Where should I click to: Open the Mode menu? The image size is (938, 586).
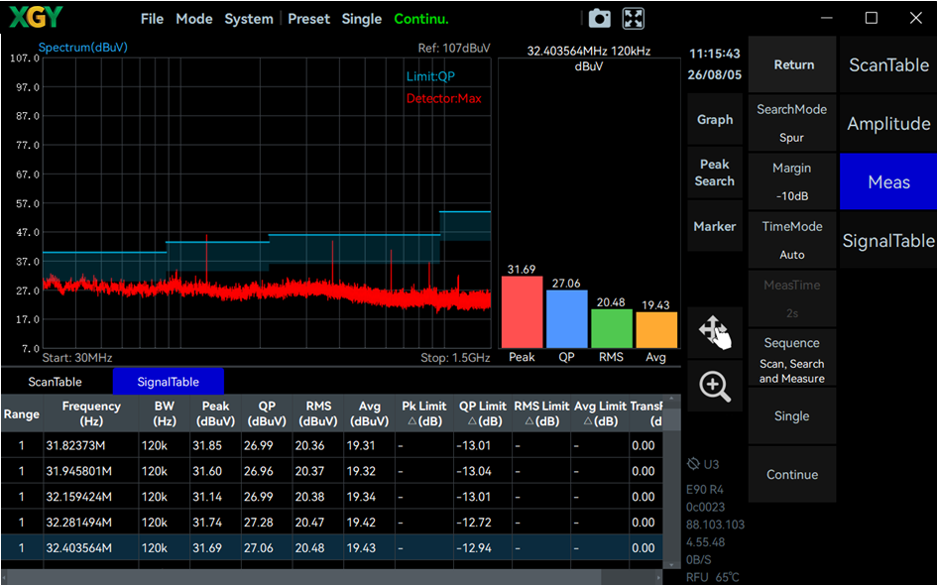coord(193,19)
